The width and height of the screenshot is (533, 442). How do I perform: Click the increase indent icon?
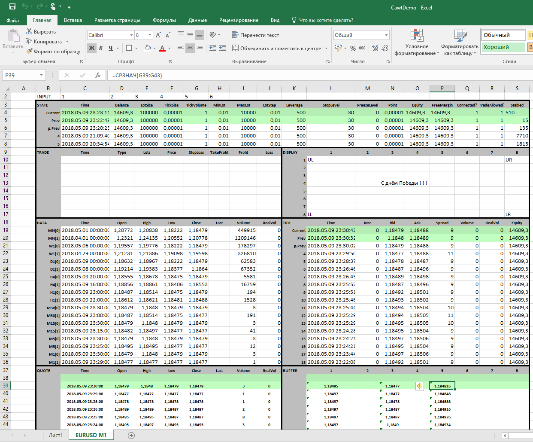click(x=222, y=48)
